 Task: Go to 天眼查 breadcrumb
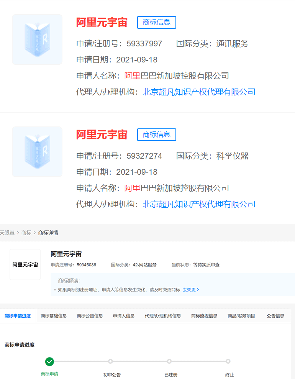point(7,233)
